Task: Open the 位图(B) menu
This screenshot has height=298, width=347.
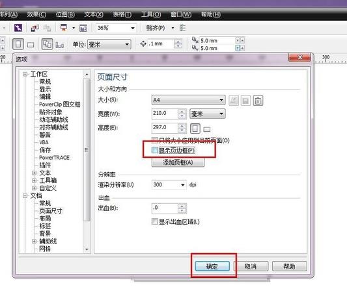Action: pos(65,14)
